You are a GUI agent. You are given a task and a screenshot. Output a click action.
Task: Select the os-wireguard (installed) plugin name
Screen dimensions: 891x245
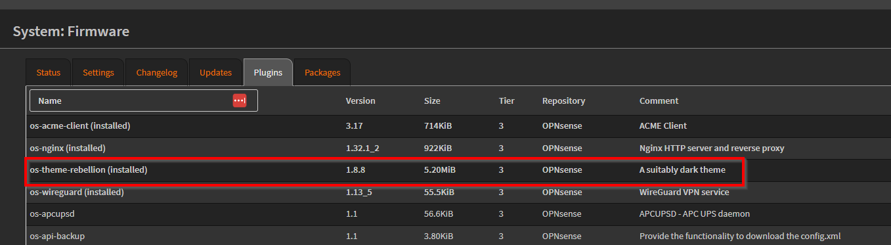click(77, 192)
